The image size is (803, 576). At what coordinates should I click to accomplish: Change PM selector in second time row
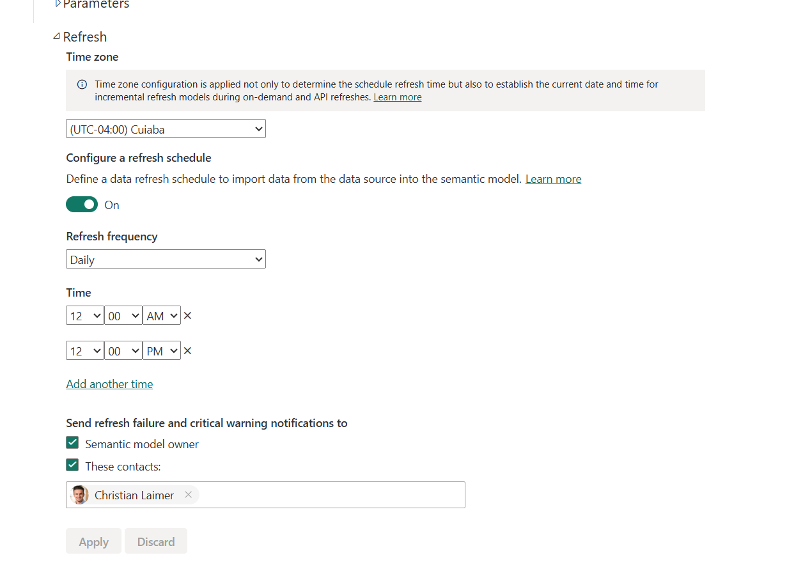pyautogui.click(x=162, y=351)
